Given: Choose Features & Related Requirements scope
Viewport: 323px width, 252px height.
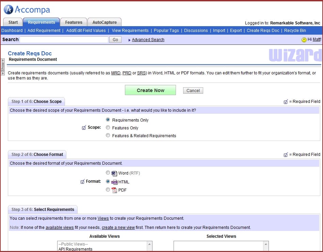Looking at the screenshot, I should tap(108, 136).
